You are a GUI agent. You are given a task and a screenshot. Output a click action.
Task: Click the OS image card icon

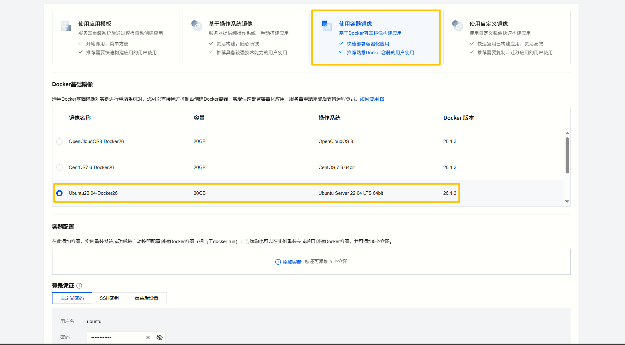click(x=197, y=26)
